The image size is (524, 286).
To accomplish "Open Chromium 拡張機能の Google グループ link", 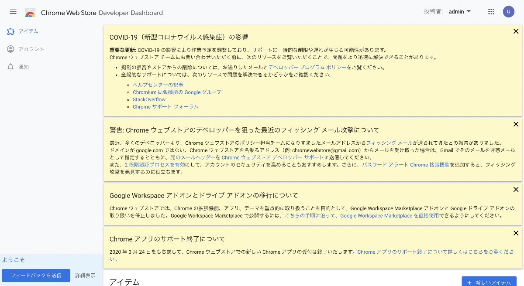I will coord(177,92).
